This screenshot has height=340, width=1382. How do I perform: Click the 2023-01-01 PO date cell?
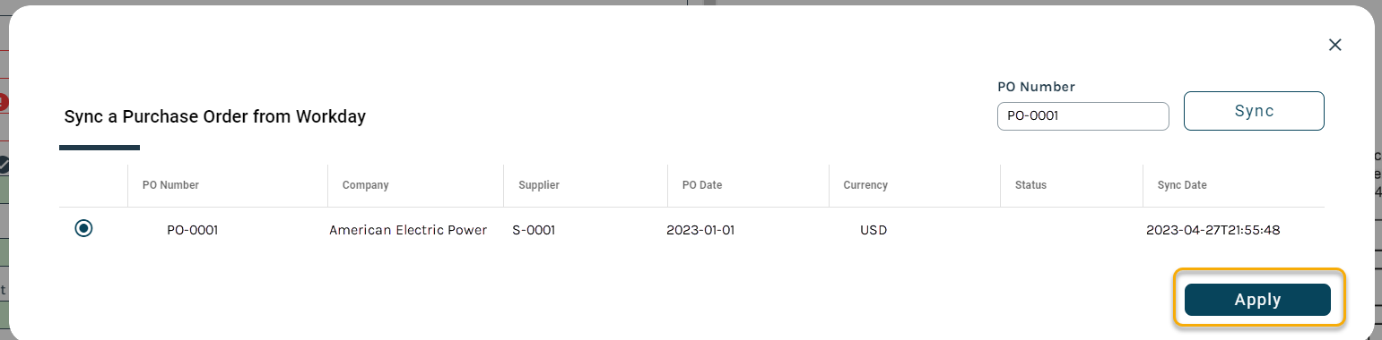click(700, 230)
